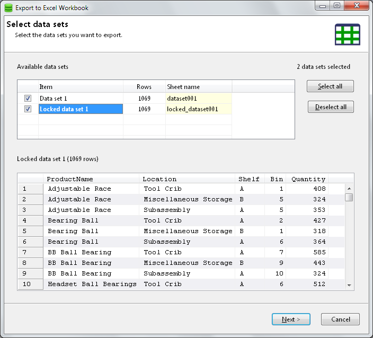Click the scroll down arrow in preview
This screenshot has height=338, width=373.
(349, 285)
